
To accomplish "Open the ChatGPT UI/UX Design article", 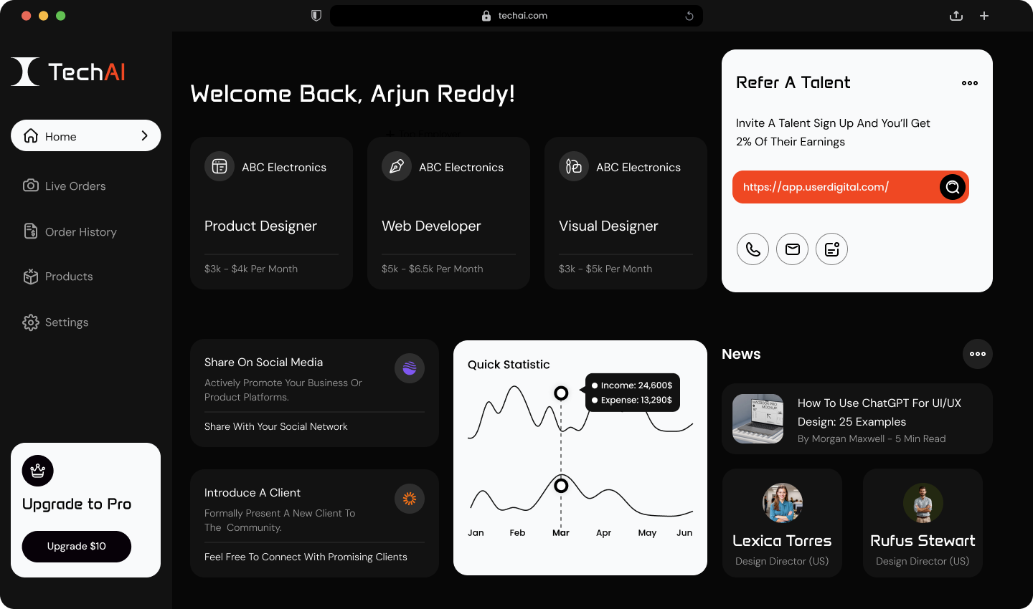I will pyautogui.click(x=857, y=418).
